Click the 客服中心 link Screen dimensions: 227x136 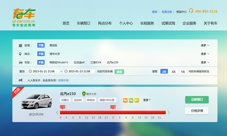[182, 12]
